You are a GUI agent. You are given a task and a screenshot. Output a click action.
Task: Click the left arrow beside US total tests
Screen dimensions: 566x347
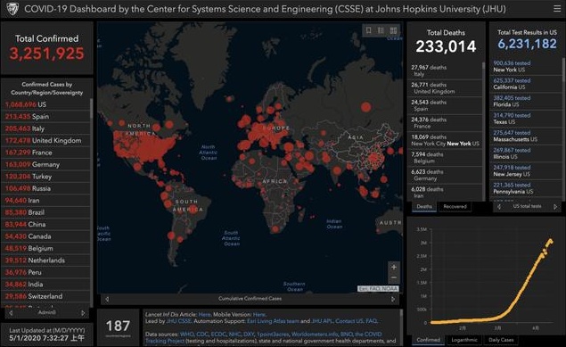tap(499, 207)
